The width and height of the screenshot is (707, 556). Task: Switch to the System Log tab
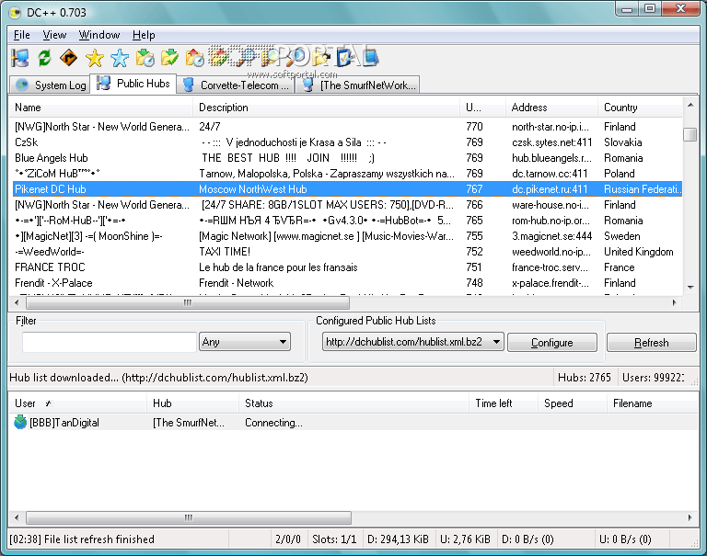coord(50,85)
